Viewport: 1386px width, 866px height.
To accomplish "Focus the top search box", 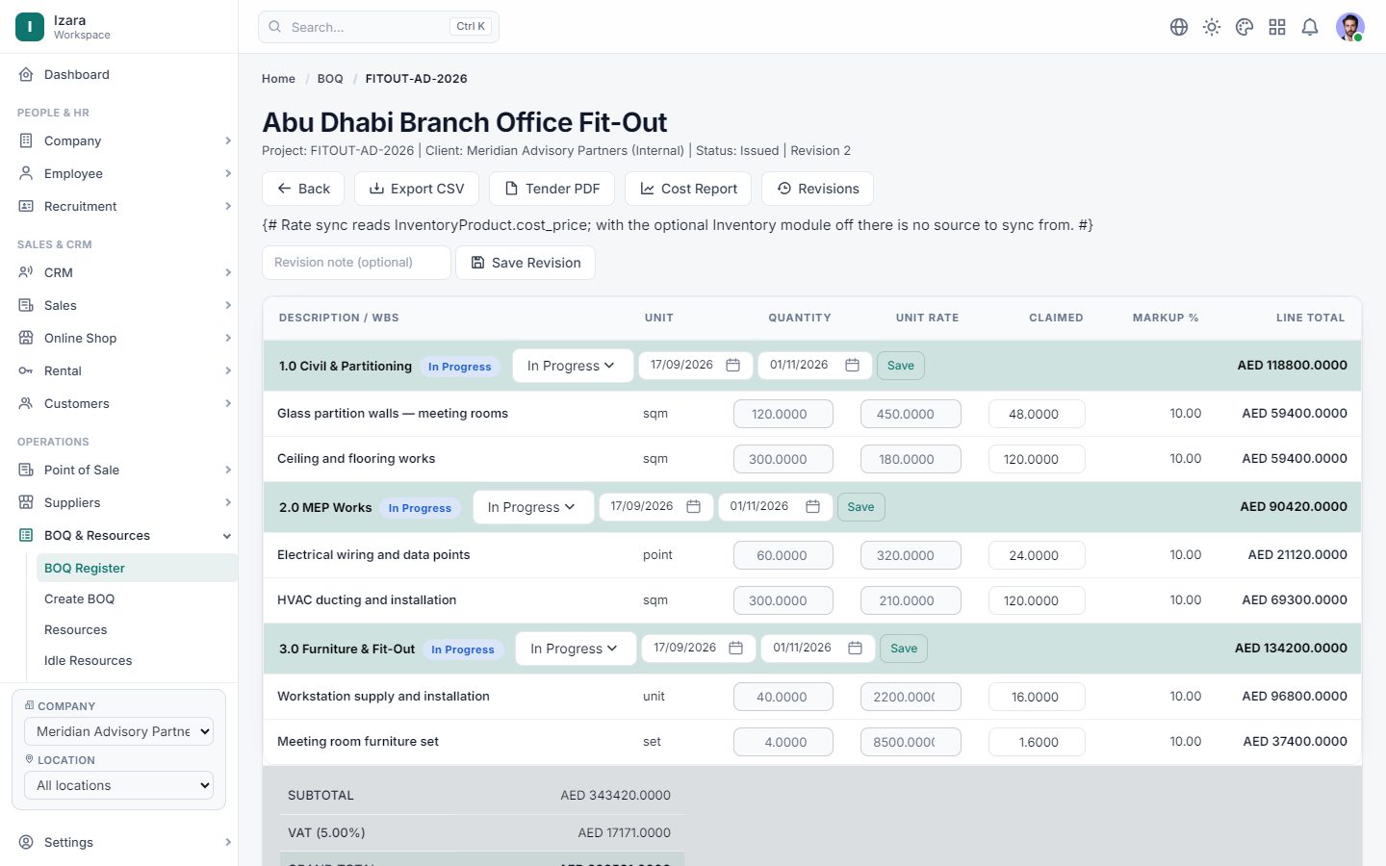I will pyautogui.click(x=378, y=27).
